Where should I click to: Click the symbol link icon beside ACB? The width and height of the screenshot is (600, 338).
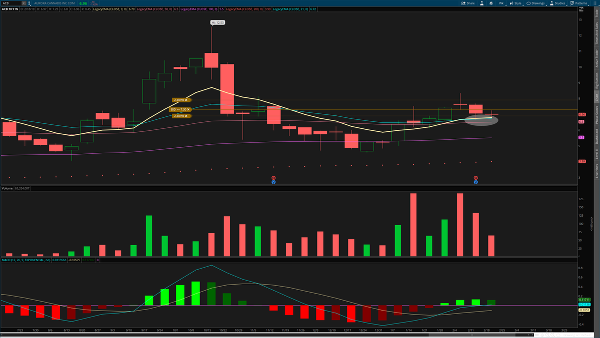(29, 3)
